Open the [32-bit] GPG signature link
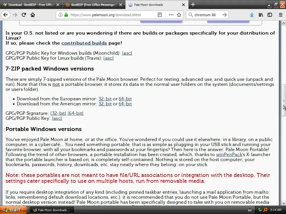This screenshot has width=286, height=214. 58,113
